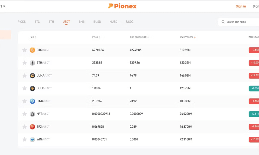
Task: Toggle the favorite star for BUSD/USDT
Action: point(24,88)
